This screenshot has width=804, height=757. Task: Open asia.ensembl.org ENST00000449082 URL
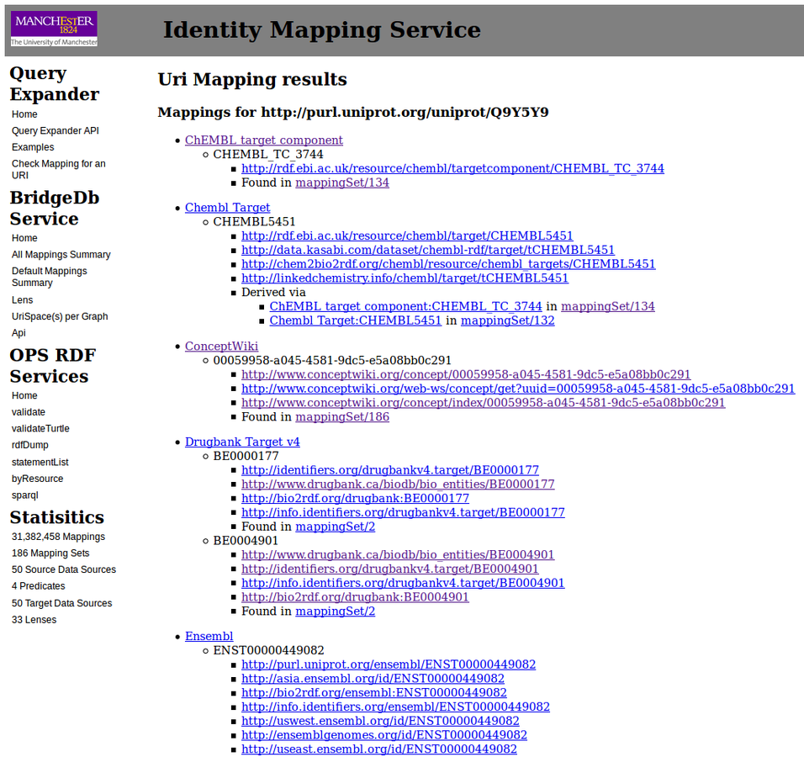tap(373, 678)
